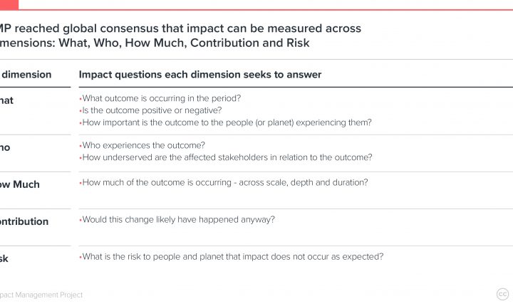Viewport: 513px width, 306px height.
Task: Click the Creative Commons icon
Action: pyautogui.click(x=502, y=294)
